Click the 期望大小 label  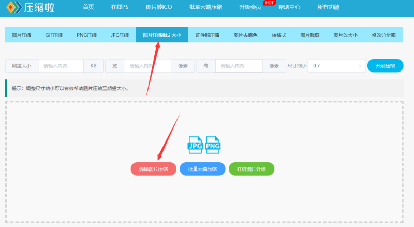(22, 66)
